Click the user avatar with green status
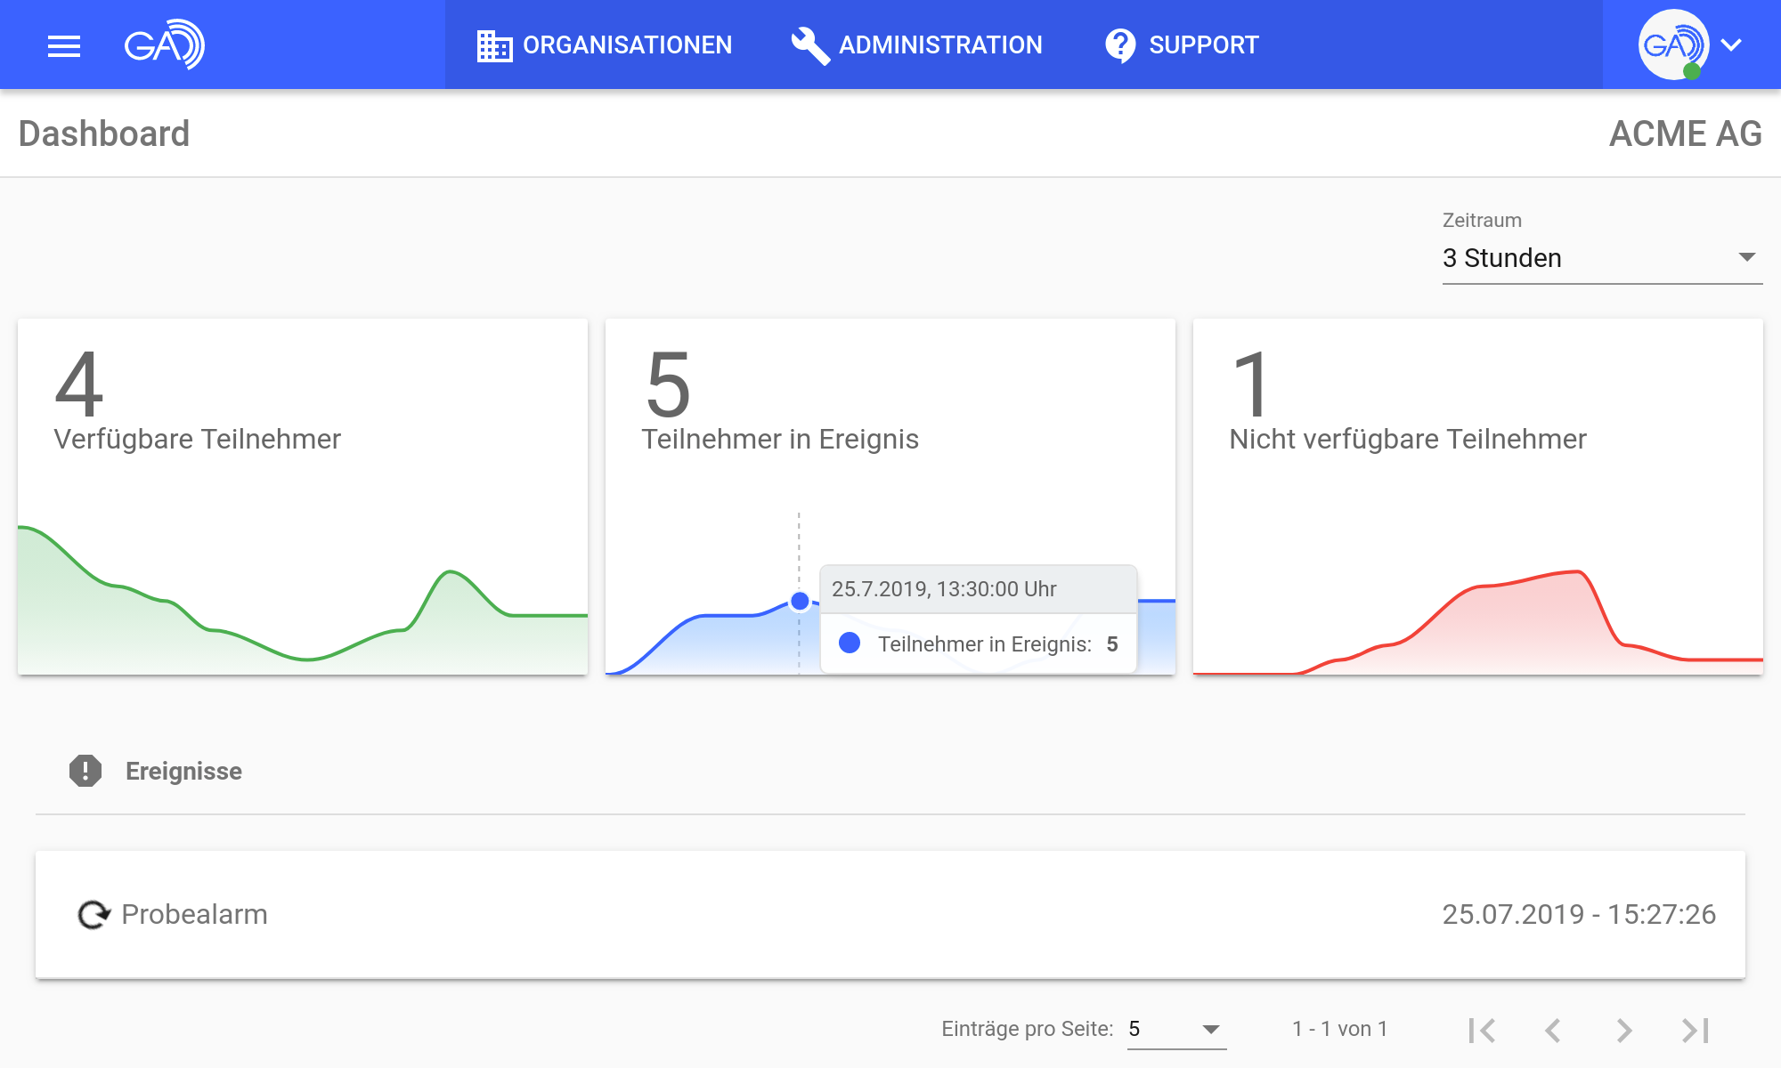 coord(1672,44)
